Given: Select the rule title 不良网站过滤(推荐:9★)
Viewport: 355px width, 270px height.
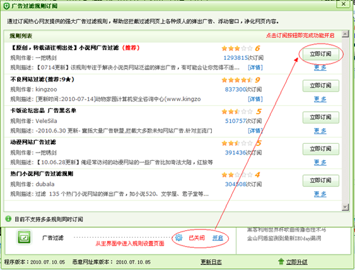Looking at the screenshot, I should pos(42,79).
